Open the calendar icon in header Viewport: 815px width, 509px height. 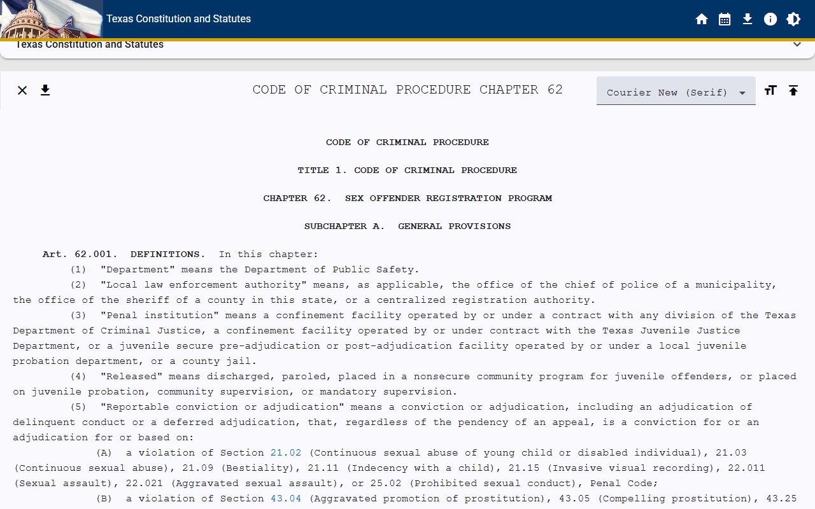click(725, 19)
